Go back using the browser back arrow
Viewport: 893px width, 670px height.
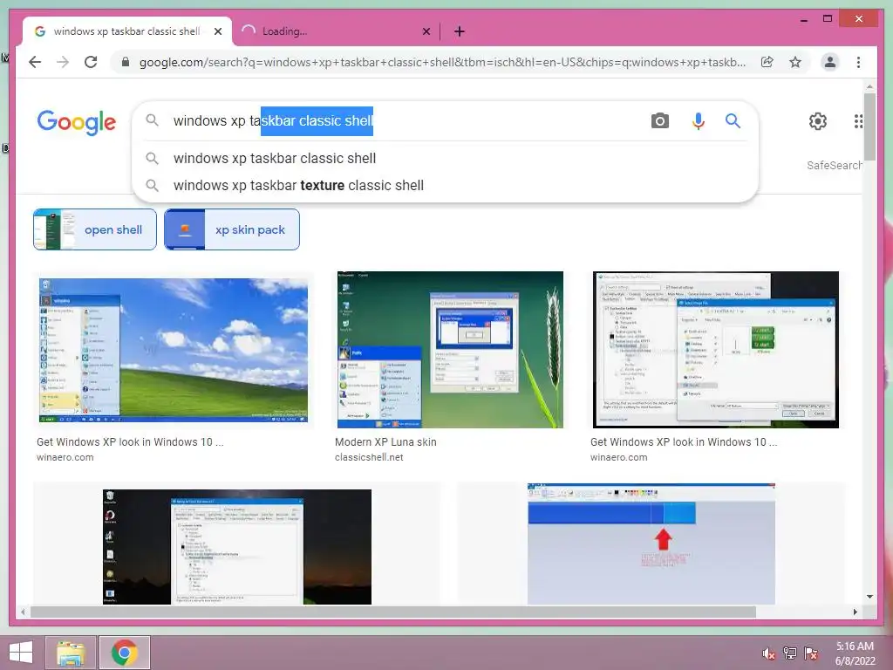point(35,62)
